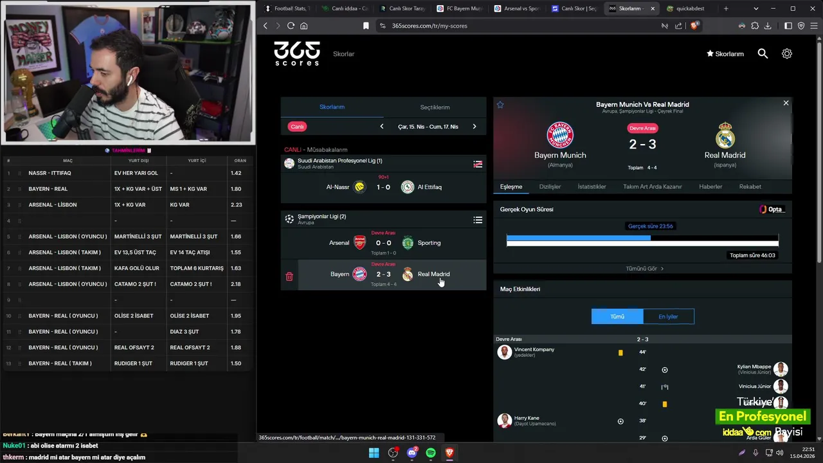
Task: Close the match details panel
Action: tap(786, 103)
